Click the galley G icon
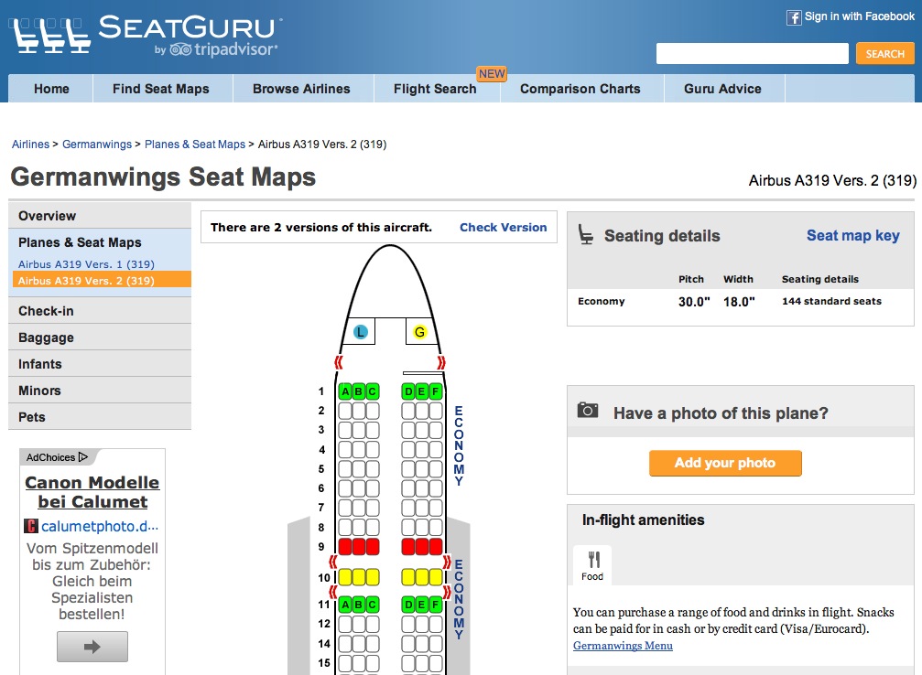 pyautogui.click(x=419, y=332)
